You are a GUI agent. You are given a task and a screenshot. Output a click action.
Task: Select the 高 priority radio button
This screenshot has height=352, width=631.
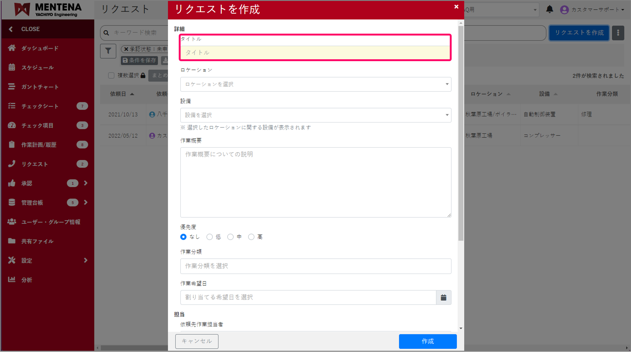251,237
